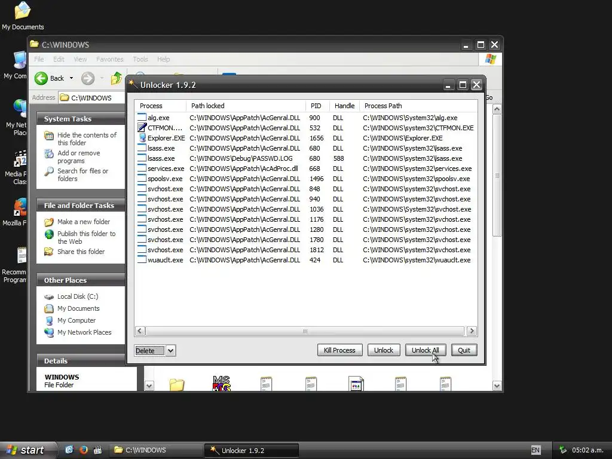Click the spoolsv.exe process icon

pyautogui.click(x=142, y=178)
